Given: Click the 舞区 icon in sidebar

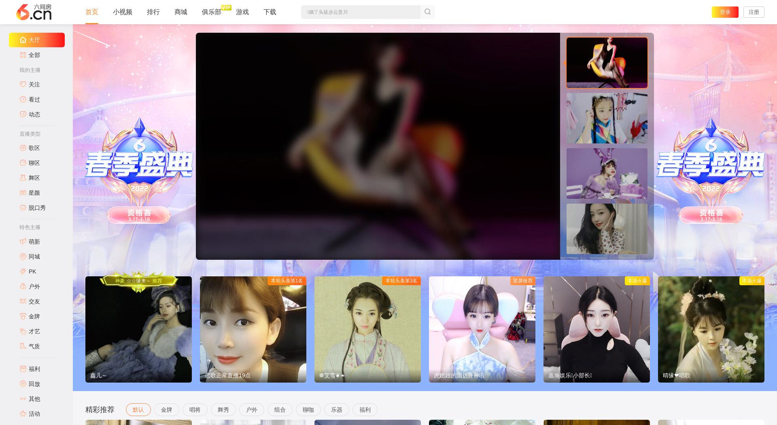Looking at the screenshot, I should (x=23, y=178).
